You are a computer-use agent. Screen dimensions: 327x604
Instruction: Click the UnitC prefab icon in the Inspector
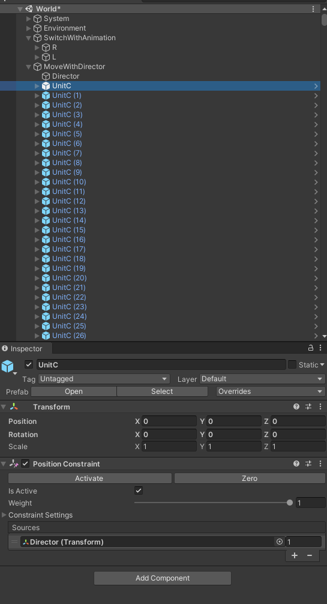pyautogui.click(x=8, y=366)
